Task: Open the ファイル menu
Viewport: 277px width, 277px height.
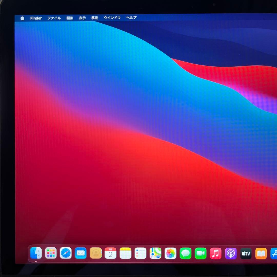Action: point(54,18)
